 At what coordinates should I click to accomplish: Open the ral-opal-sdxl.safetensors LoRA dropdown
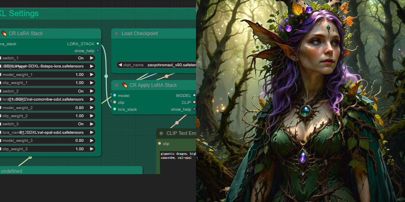47,132
